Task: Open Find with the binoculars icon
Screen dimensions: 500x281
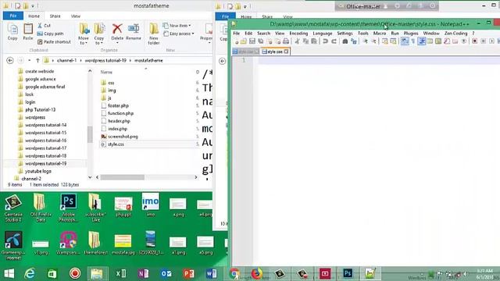Action: click(x=345, y=41)
